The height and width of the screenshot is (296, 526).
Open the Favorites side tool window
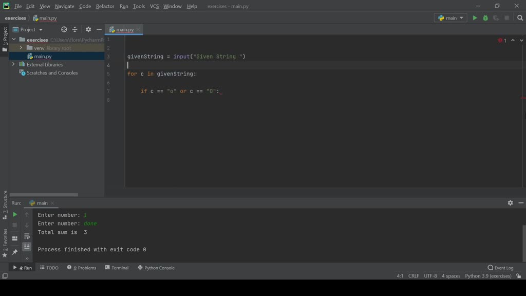pos(5,243)
